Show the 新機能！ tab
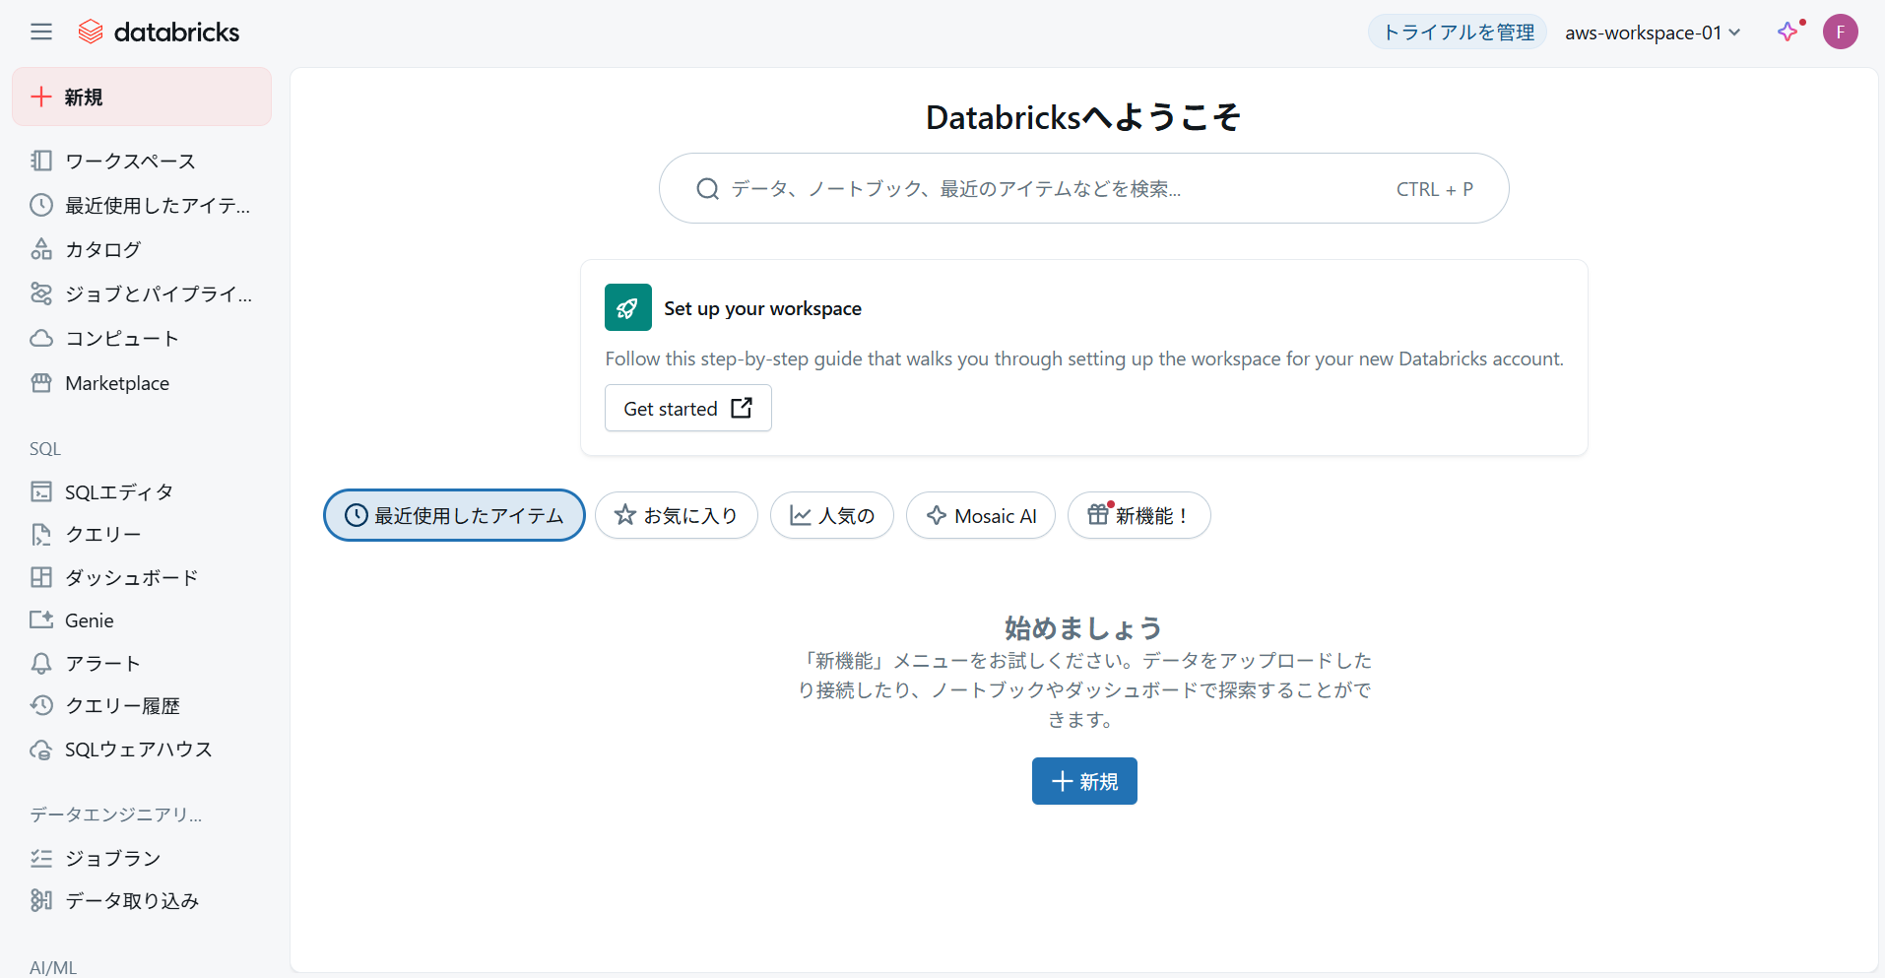Viewport: 1885px width, 978px height. pos(1138,515)
